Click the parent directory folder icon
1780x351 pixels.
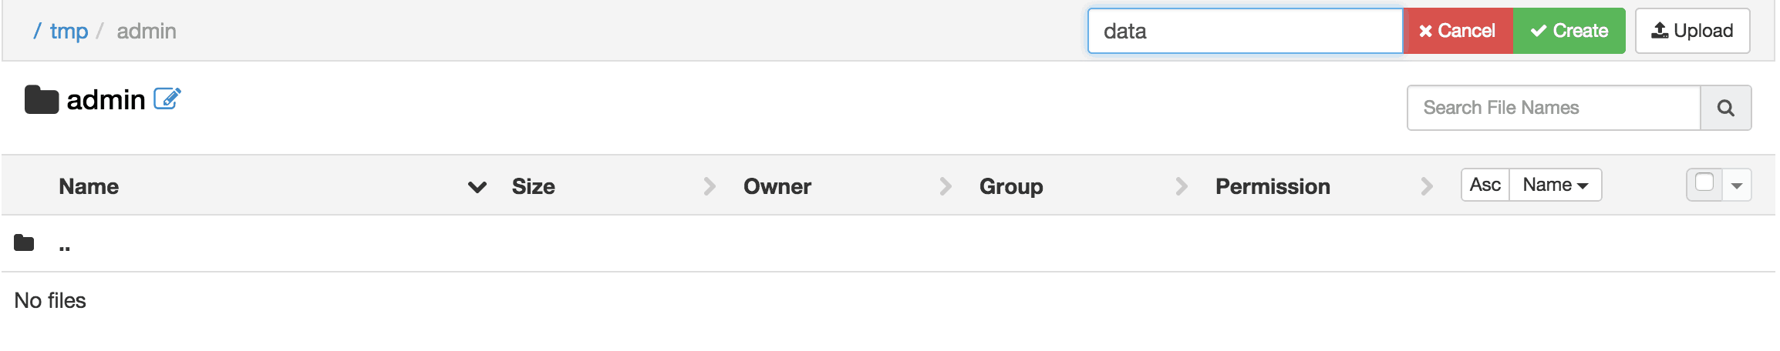pyautogui.click(x=24, y=243)
